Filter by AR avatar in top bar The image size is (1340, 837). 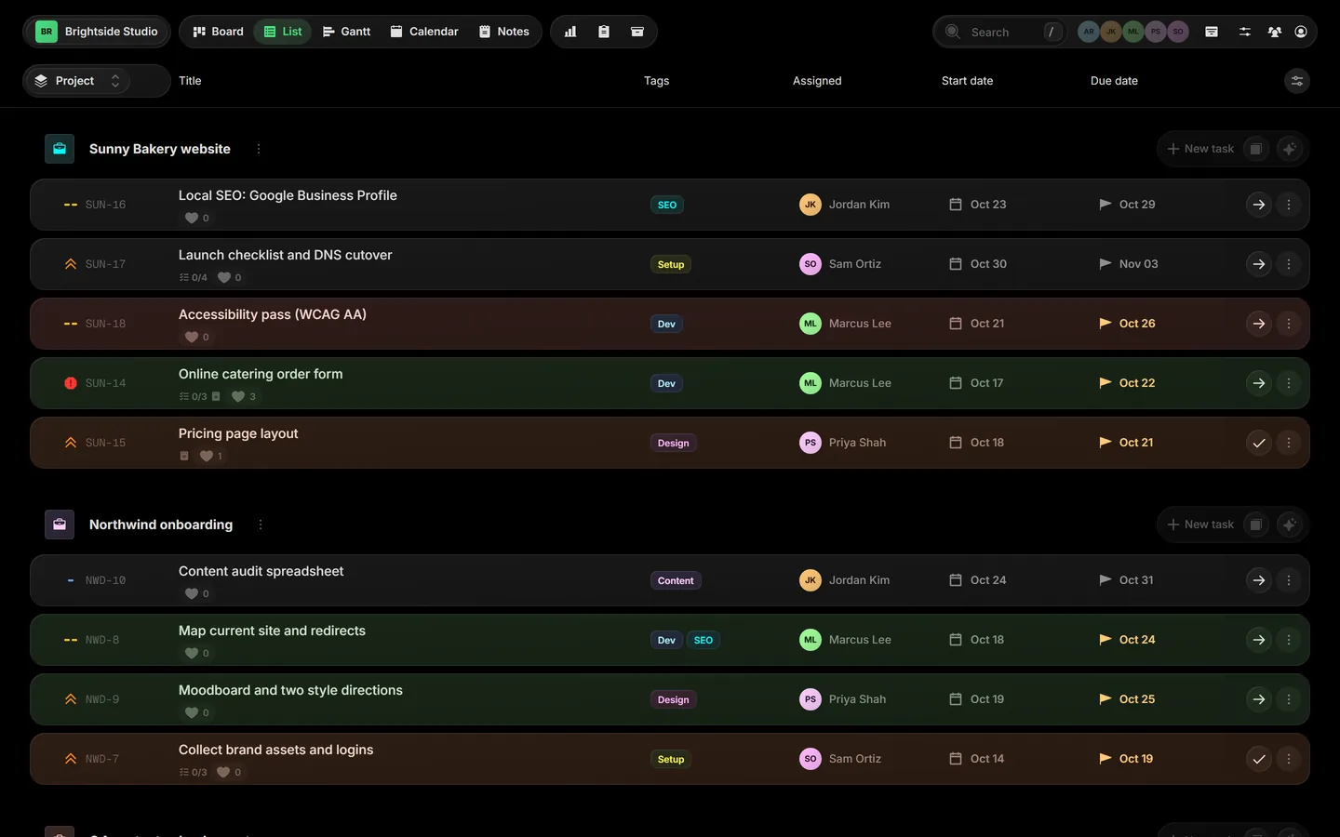[1089, 32]
